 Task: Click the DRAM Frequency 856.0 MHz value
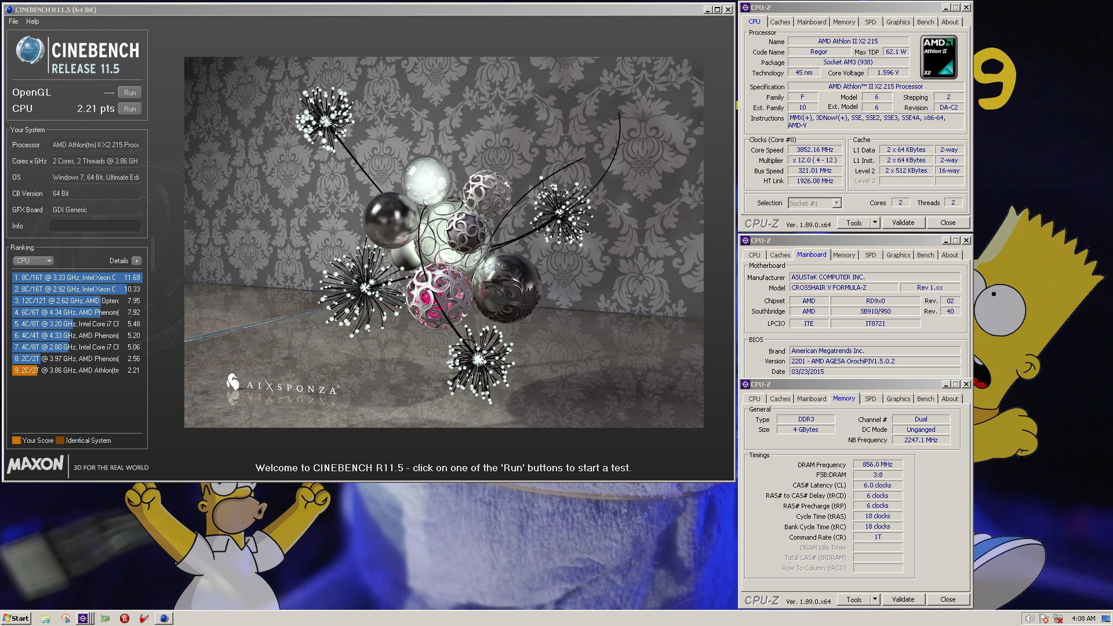878,465
